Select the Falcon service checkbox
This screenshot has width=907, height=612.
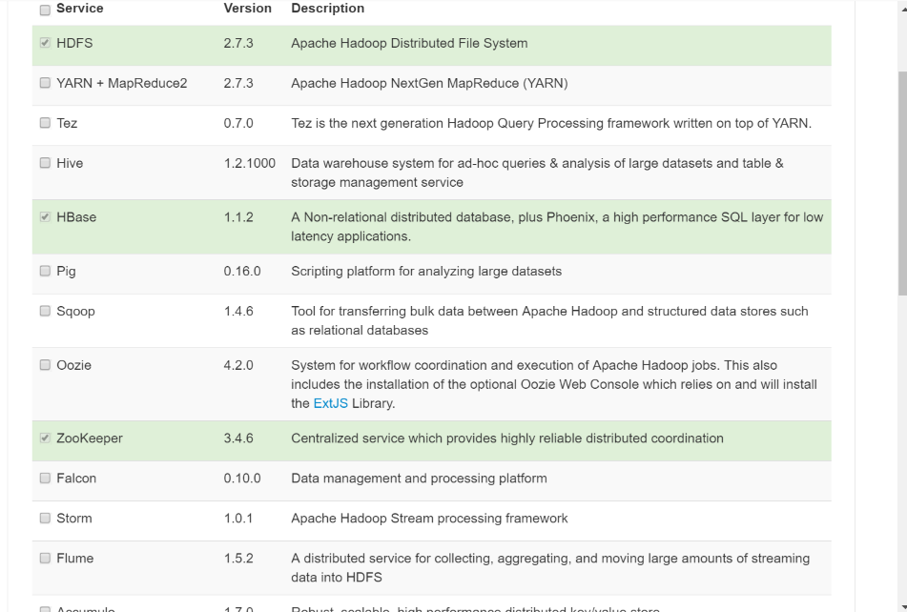45,479
